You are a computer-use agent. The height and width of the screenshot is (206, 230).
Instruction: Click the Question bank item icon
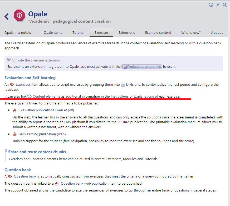(10, 176)
